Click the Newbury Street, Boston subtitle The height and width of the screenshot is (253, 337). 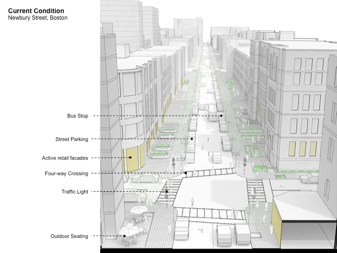point(37,18)
